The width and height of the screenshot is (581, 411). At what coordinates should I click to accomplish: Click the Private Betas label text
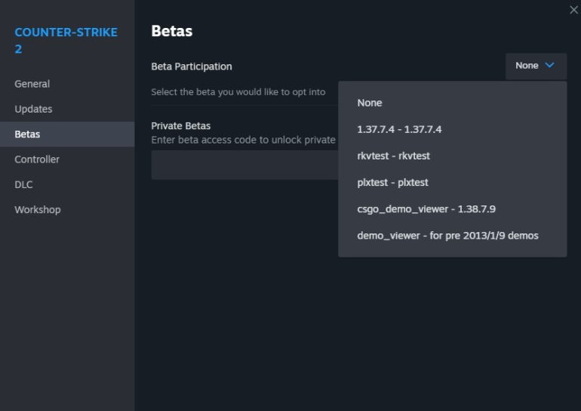click(x=180, y=126)
